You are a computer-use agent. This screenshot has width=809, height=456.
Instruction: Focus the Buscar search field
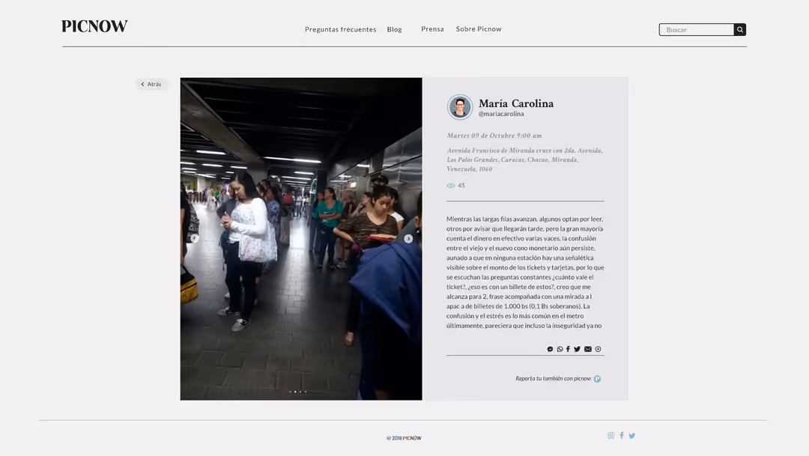point(697,30)
